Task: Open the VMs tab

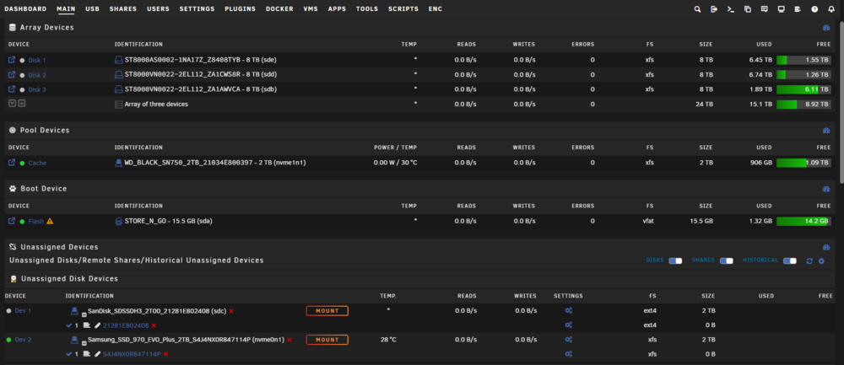Action: 311,9
